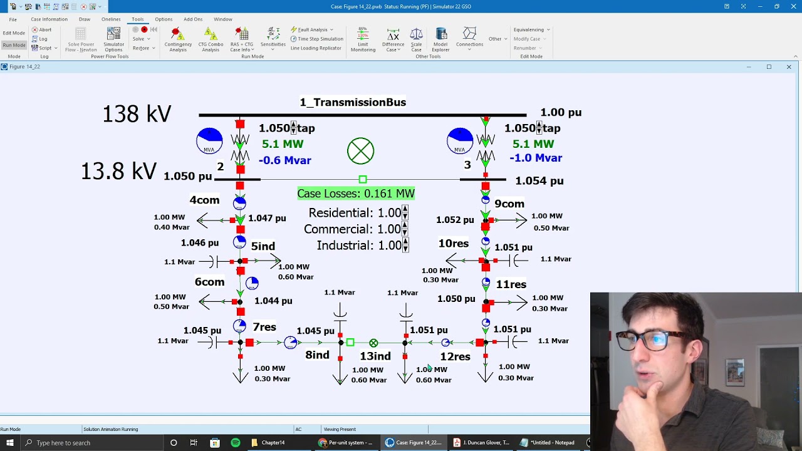Switch to Edit Mode
802x451 pixels.
(x=14, y=33)
